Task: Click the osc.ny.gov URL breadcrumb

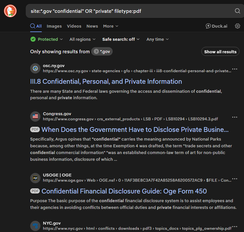Action: click(137, 71)
